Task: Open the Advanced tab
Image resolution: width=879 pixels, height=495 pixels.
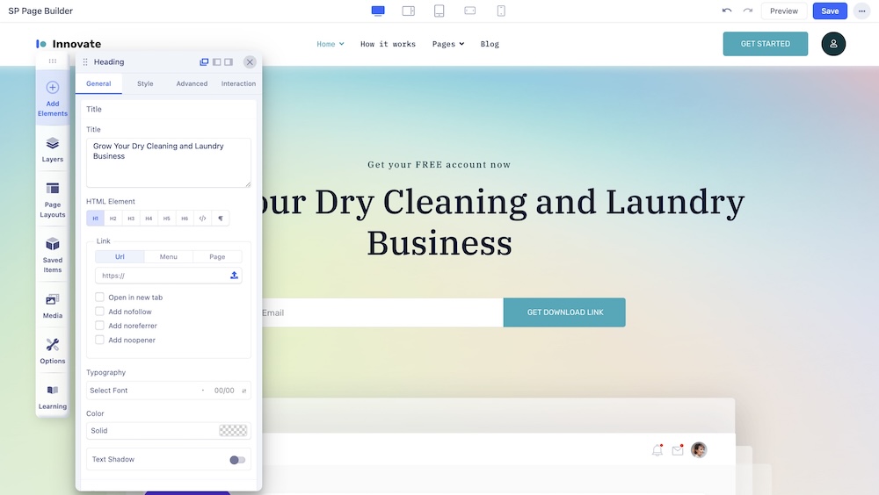Action: (192, 83)
